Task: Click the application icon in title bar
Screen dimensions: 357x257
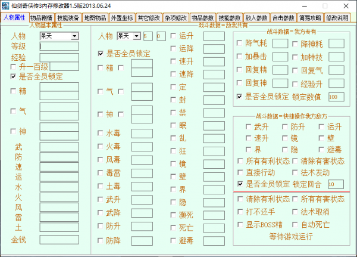Action: point(5,6)
